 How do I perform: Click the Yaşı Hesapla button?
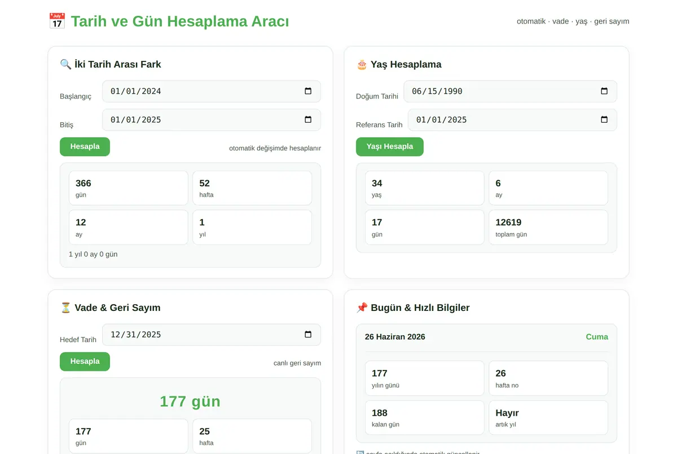point(390,146)
